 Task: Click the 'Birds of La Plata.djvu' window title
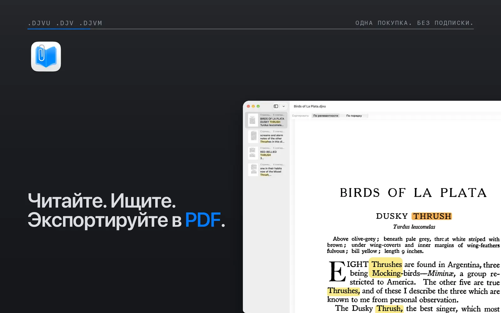pyautogui.click(x=310, y=106)
